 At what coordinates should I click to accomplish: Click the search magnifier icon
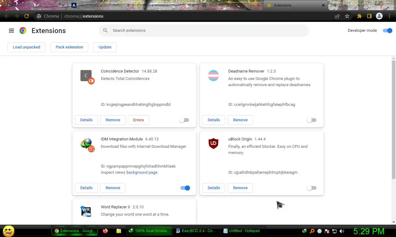[105, 31]
